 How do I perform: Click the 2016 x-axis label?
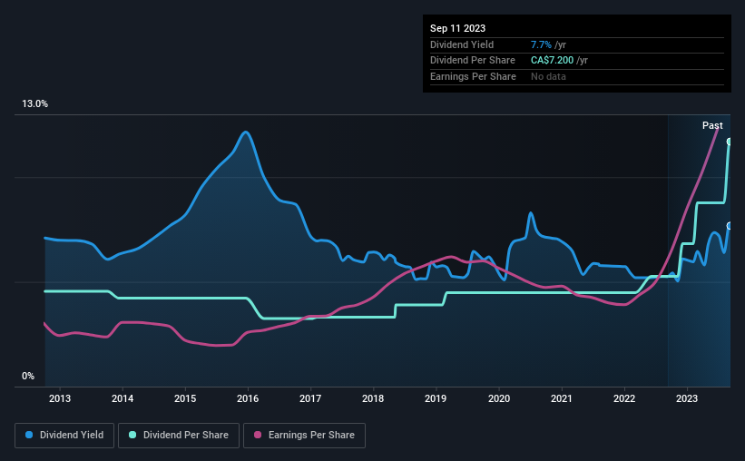tap(248, 398)
